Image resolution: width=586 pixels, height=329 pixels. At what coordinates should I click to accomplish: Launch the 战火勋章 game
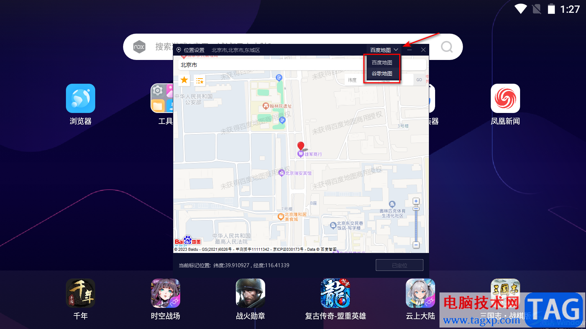[x=251, y=293]
